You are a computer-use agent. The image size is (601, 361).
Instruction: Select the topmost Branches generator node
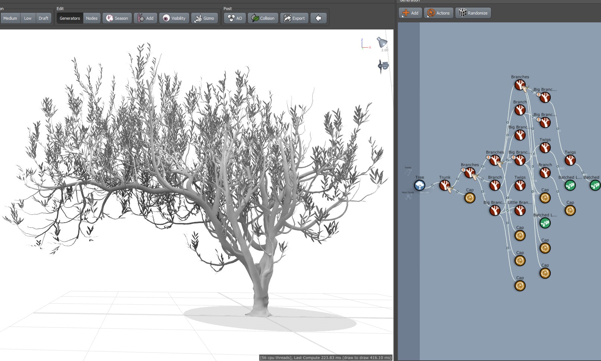pos(520,85)
